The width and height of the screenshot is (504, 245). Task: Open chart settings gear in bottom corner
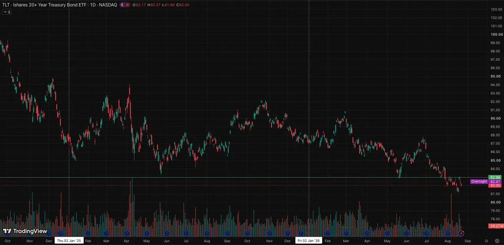pyautogui.click(x=497, y=241)
